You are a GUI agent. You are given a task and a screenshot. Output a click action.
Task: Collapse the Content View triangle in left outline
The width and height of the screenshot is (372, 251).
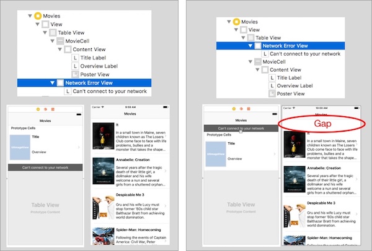click(x=60, y=49)
